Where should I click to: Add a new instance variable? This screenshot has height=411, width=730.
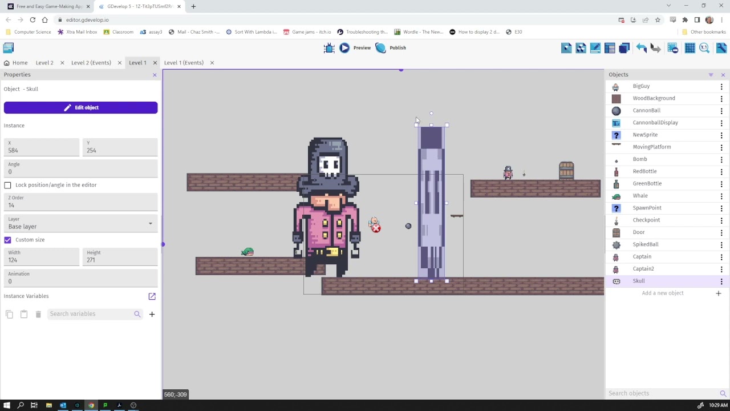[152, 314]
